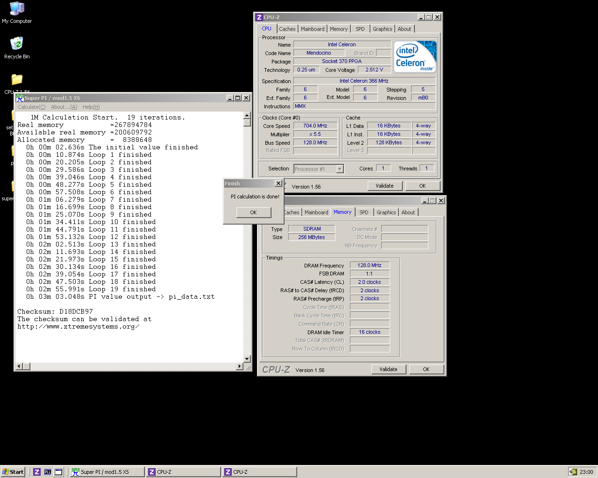Select the CPU tab in top CPU-Z window
The image size is (598, 478).
pyautogui.click(x=266, y=28)
